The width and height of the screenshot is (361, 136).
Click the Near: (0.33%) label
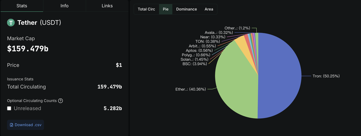213,37
